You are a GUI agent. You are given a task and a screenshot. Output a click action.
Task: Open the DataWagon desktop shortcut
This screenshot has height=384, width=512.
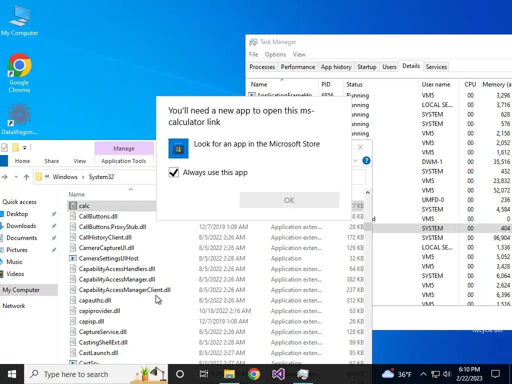pyautogui.click(x=19, y=119)
